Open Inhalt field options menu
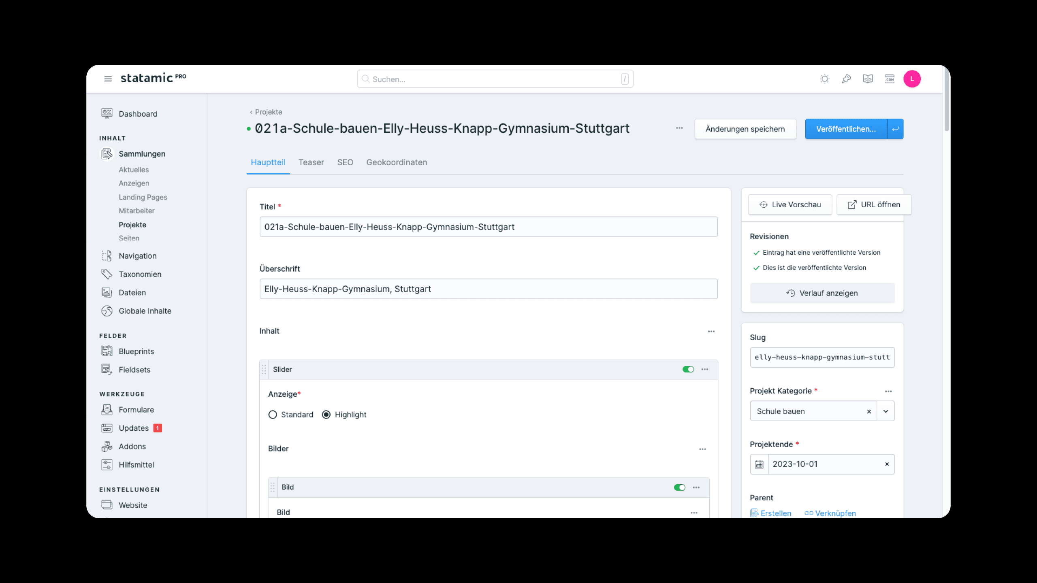 711,332
